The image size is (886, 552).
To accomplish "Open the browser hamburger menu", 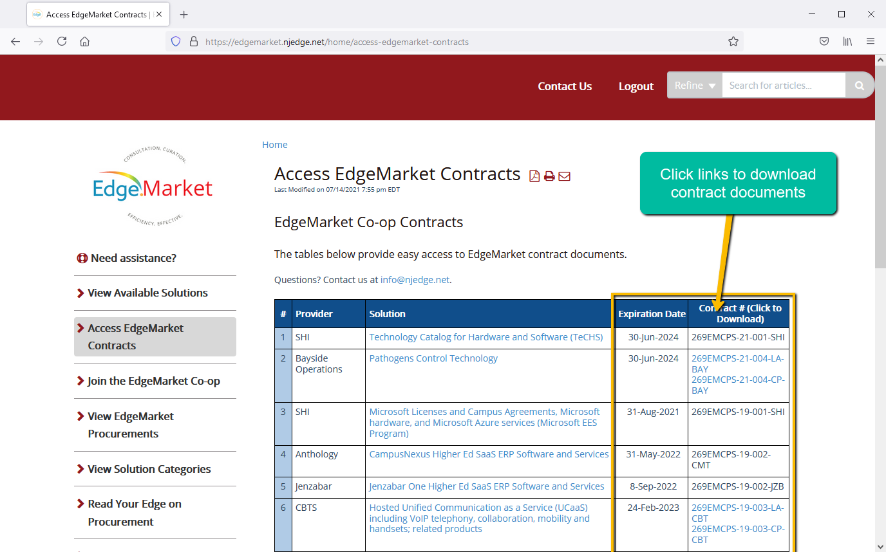I will click(x=871, y=41).
